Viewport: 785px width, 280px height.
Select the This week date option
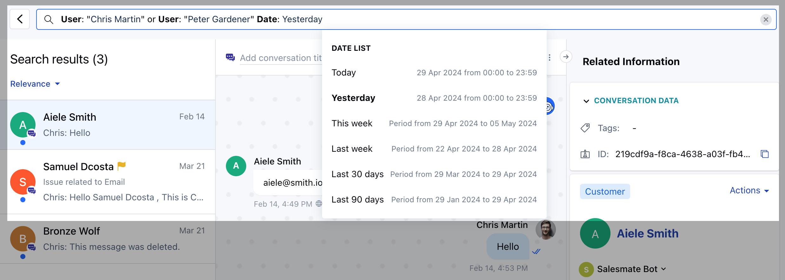(434, 123)
